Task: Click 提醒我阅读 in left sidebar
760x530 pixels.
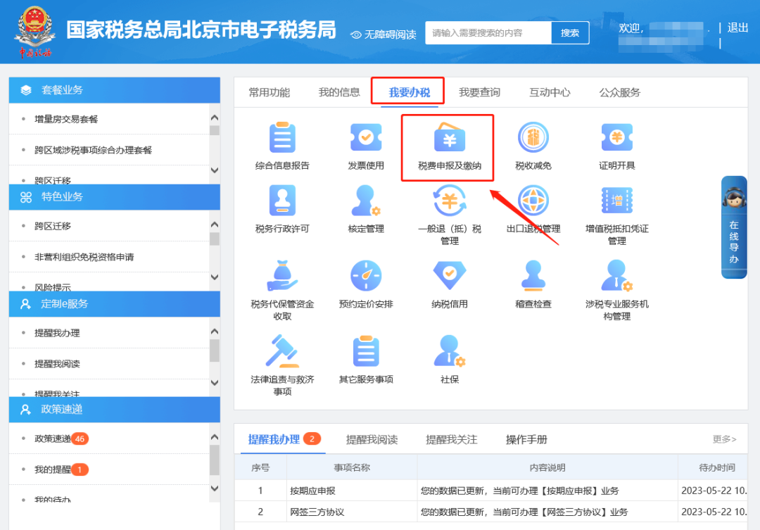Action: tap(57, 364)
